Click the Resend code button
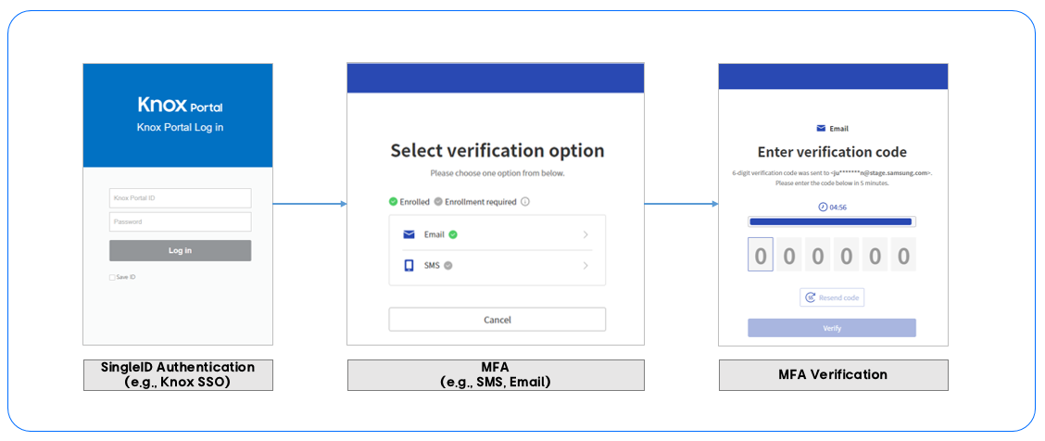This screenshot has width=1045, height=441. pos(832,297)
